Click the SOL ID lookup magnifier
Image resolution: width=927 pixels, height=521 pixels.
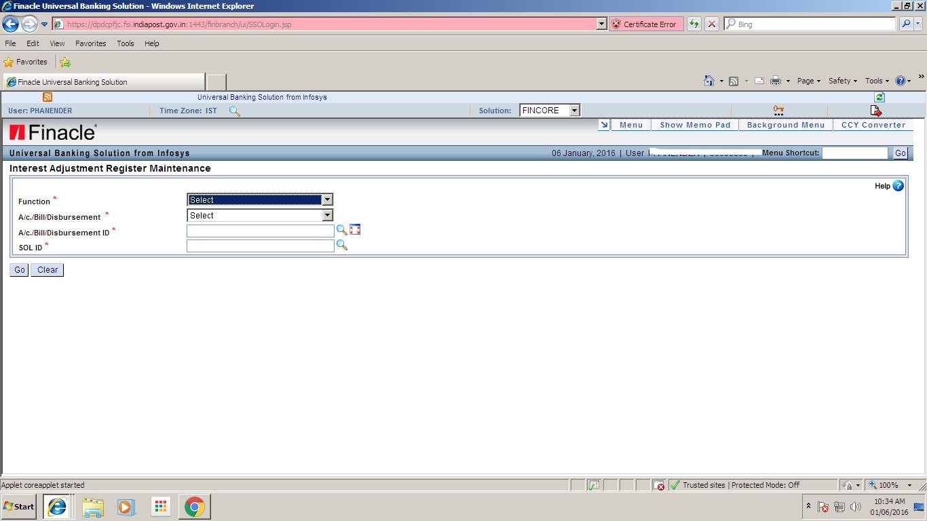point(341,245)
